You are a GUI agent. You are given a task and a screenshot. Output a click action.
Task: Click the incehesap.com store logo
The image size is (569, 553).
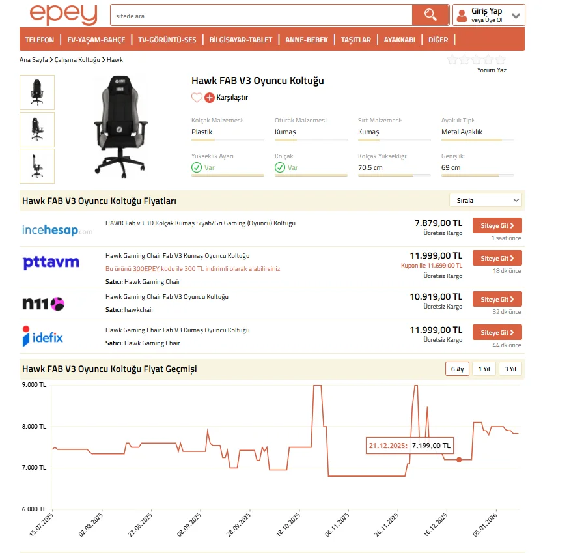click(x=57, y=230)
